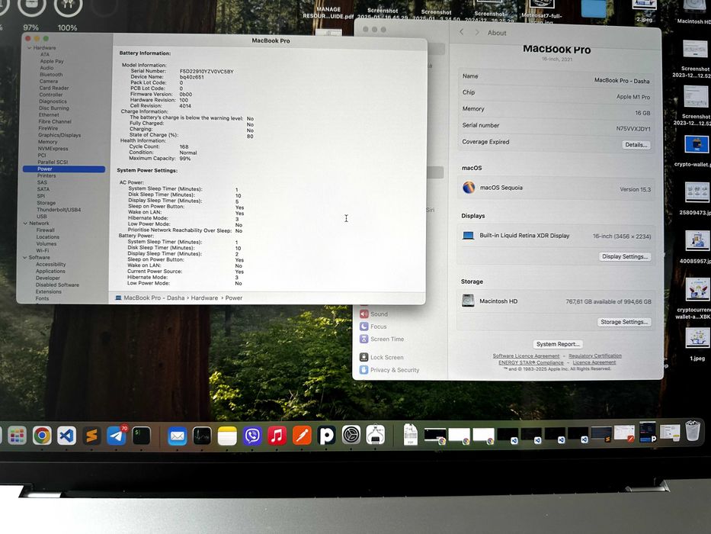Open Storage Settings... button
The height and width of the screenshot is (534, 711).
tap(623, 322)
